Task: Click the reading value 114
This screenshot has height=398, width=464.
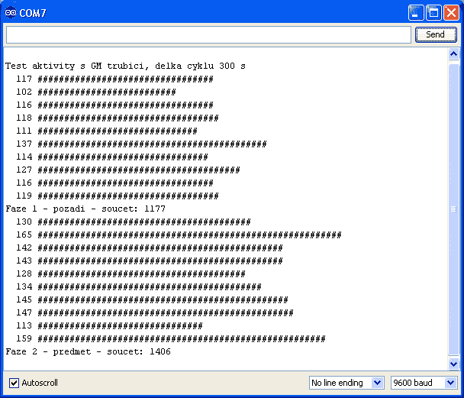Action: [x=24, y=157]
